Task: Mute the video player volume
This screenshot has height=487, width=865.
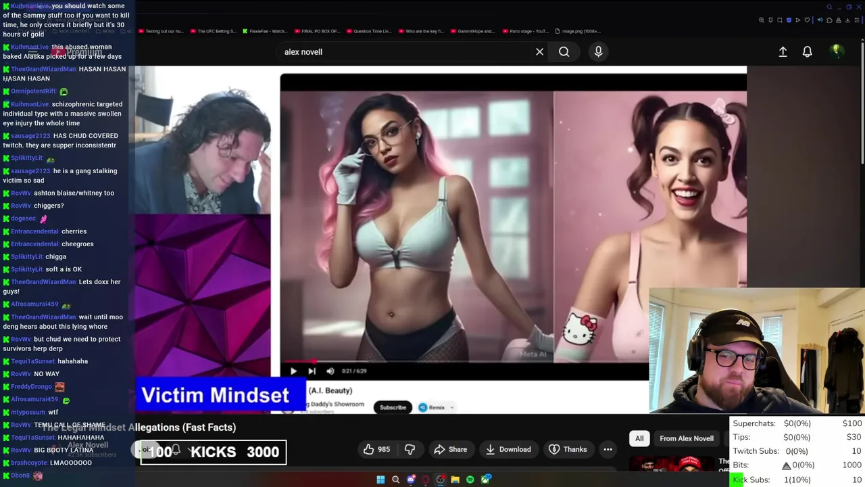Action: coord(330,371)
